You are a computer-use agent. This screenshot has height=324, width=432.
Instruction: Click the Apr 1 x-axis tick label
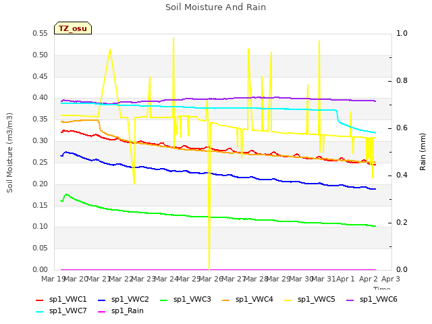[x=346, y=279]
